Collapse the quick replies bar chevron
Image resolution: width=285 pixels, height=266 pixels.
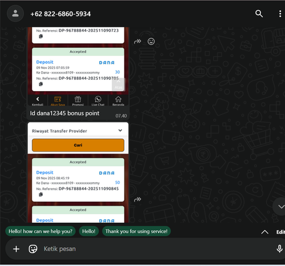[x=264, y=232]
